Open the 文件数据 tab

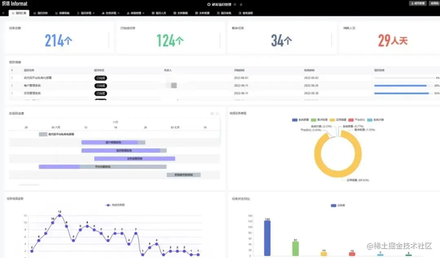[181, 13]
